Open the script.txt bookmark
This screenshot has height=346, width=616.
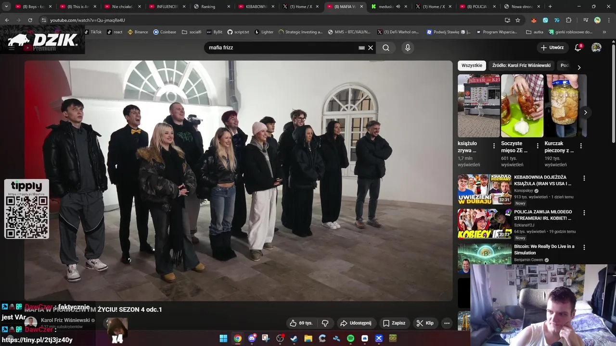pos(238,32)
